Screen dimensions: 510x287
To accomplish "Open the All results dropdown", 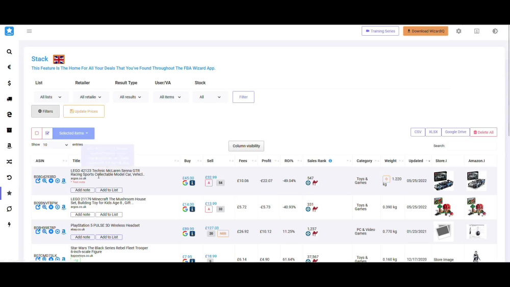I will [130, 97].
